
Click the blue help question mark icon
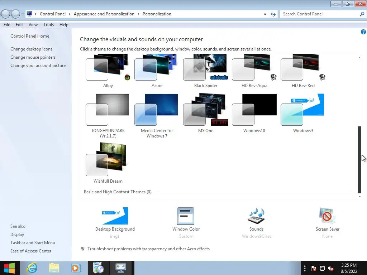tap(363, 32)
